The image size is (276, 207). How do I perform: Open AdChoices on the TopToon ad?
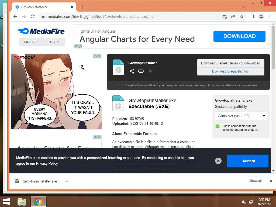(95, 56)
